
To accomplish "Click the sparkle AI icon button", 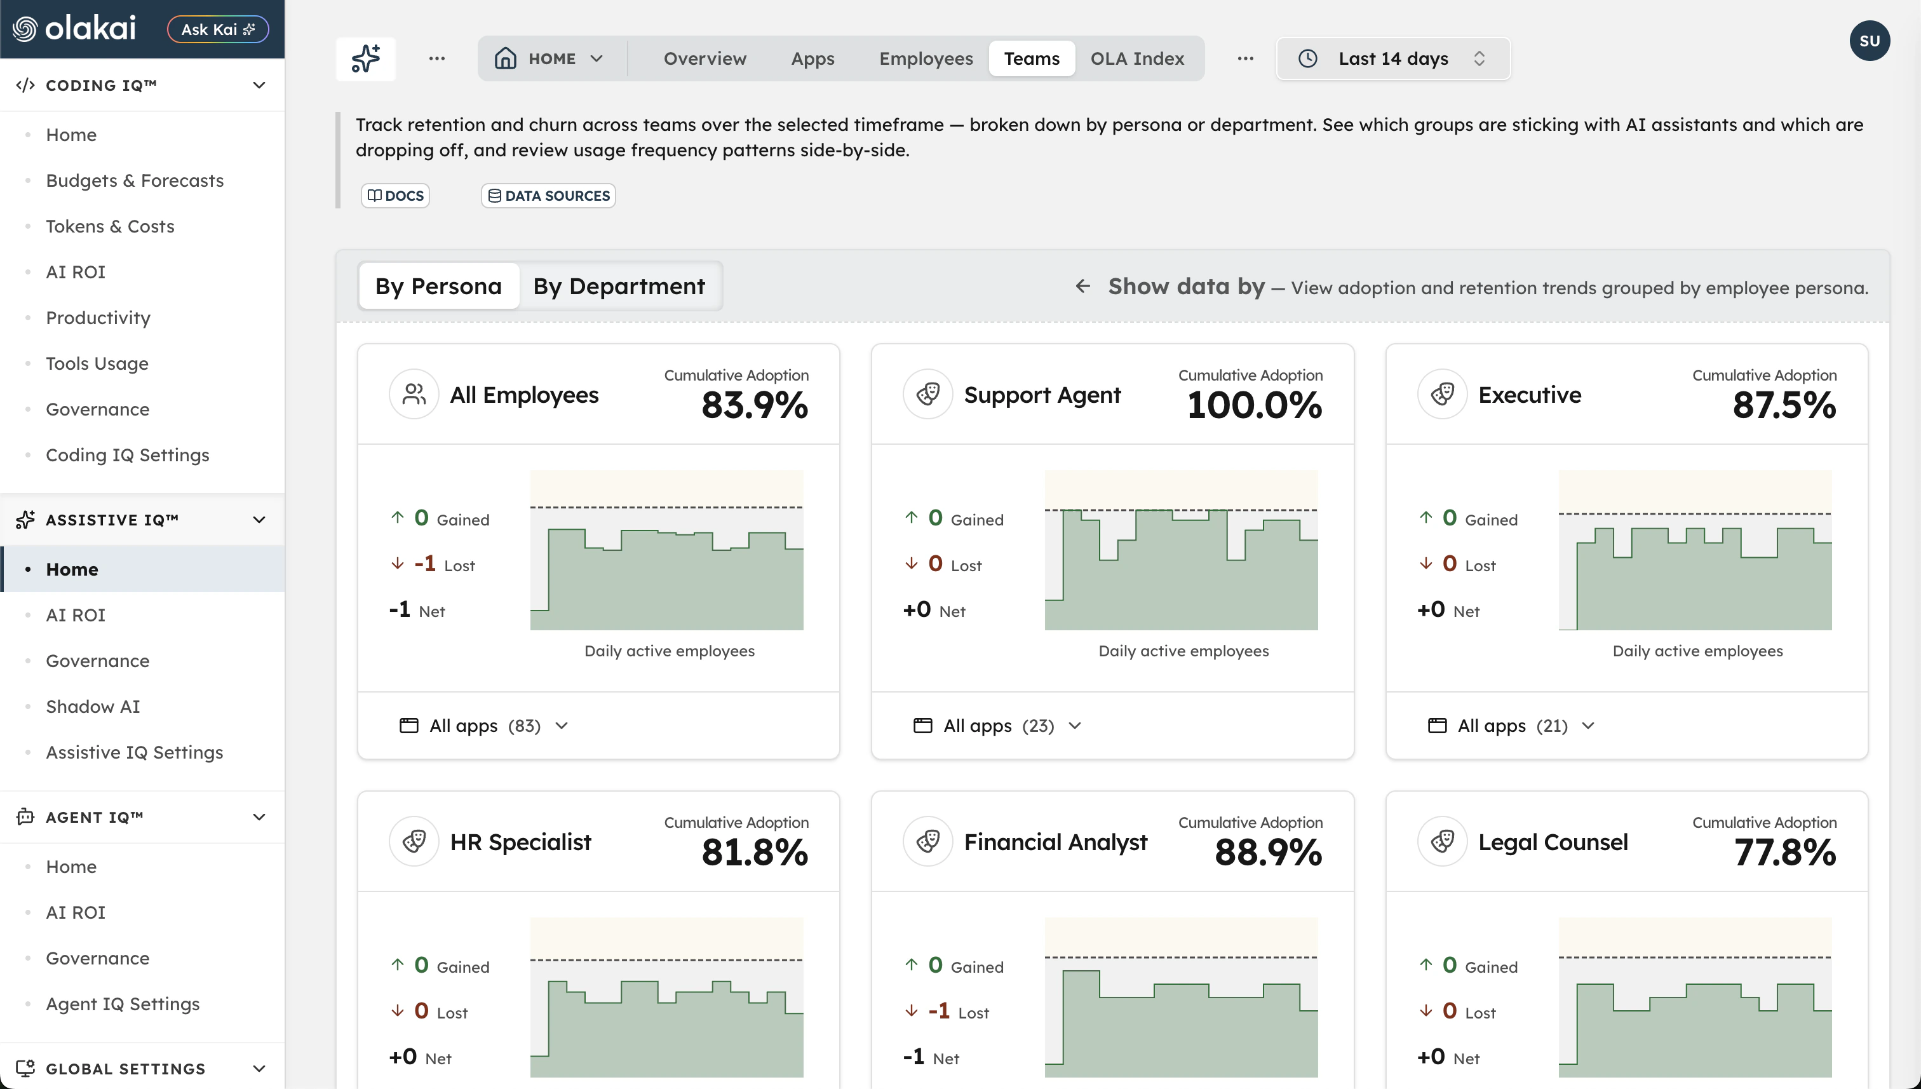I will click(x=366, y=58).
